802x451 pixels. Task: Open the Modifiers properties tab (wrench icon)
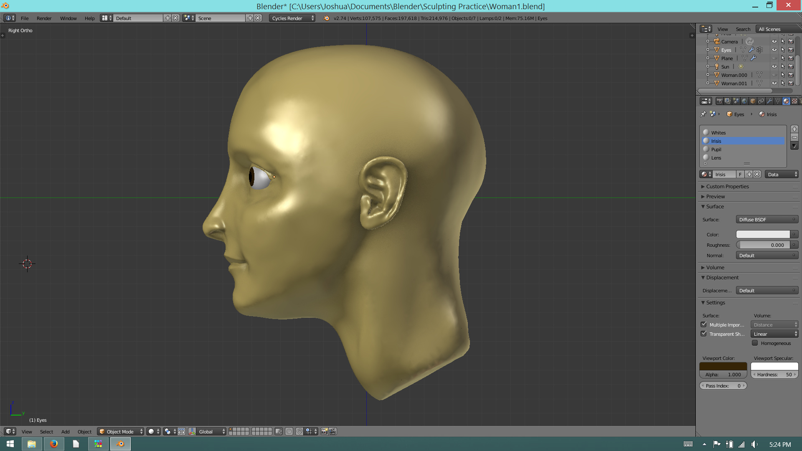pyautogui.click(x=769, y=101)
